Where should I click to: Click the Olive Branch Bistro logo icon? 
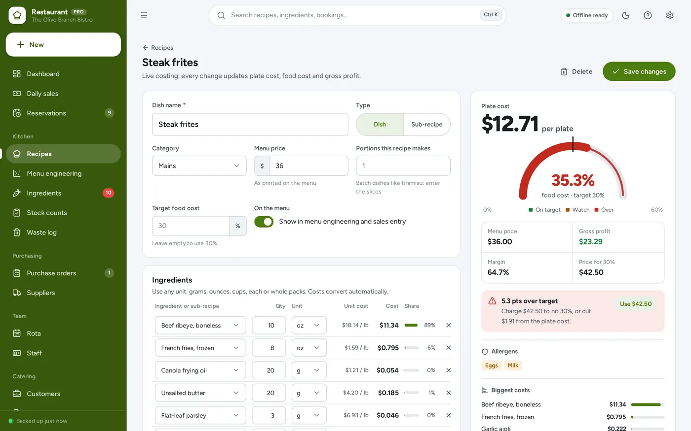(17, 15)
